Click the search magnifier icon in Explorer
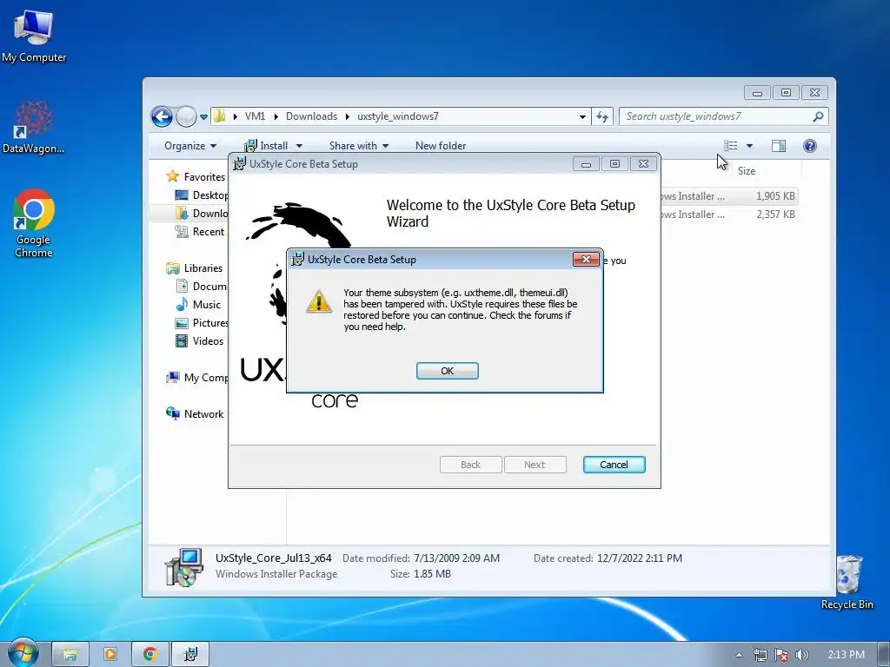Image resolution: width=890 pixels, height=667 pixels. click(818, 116)
